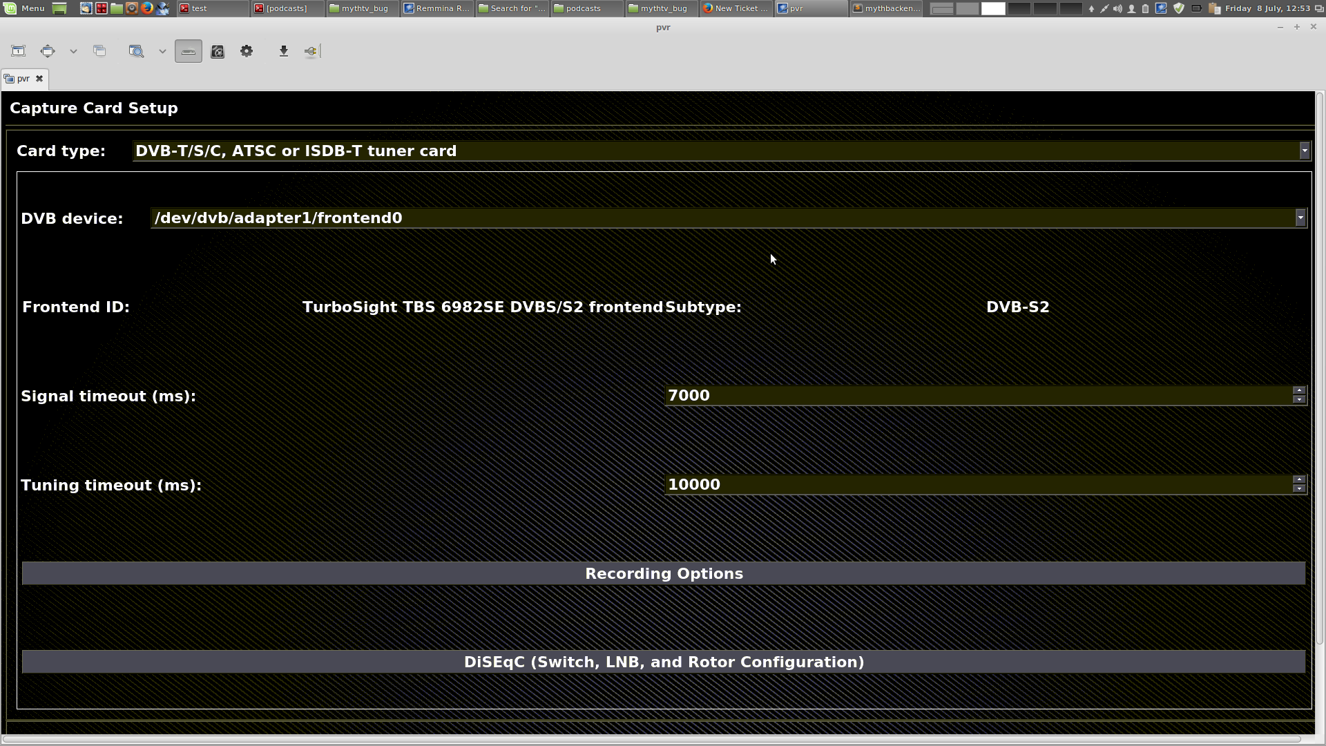This screenshot has height=746, width=1326.
Task: Toggle scaled mode magnifier icon
Action: pyautogui.click(x=136, y=51)
